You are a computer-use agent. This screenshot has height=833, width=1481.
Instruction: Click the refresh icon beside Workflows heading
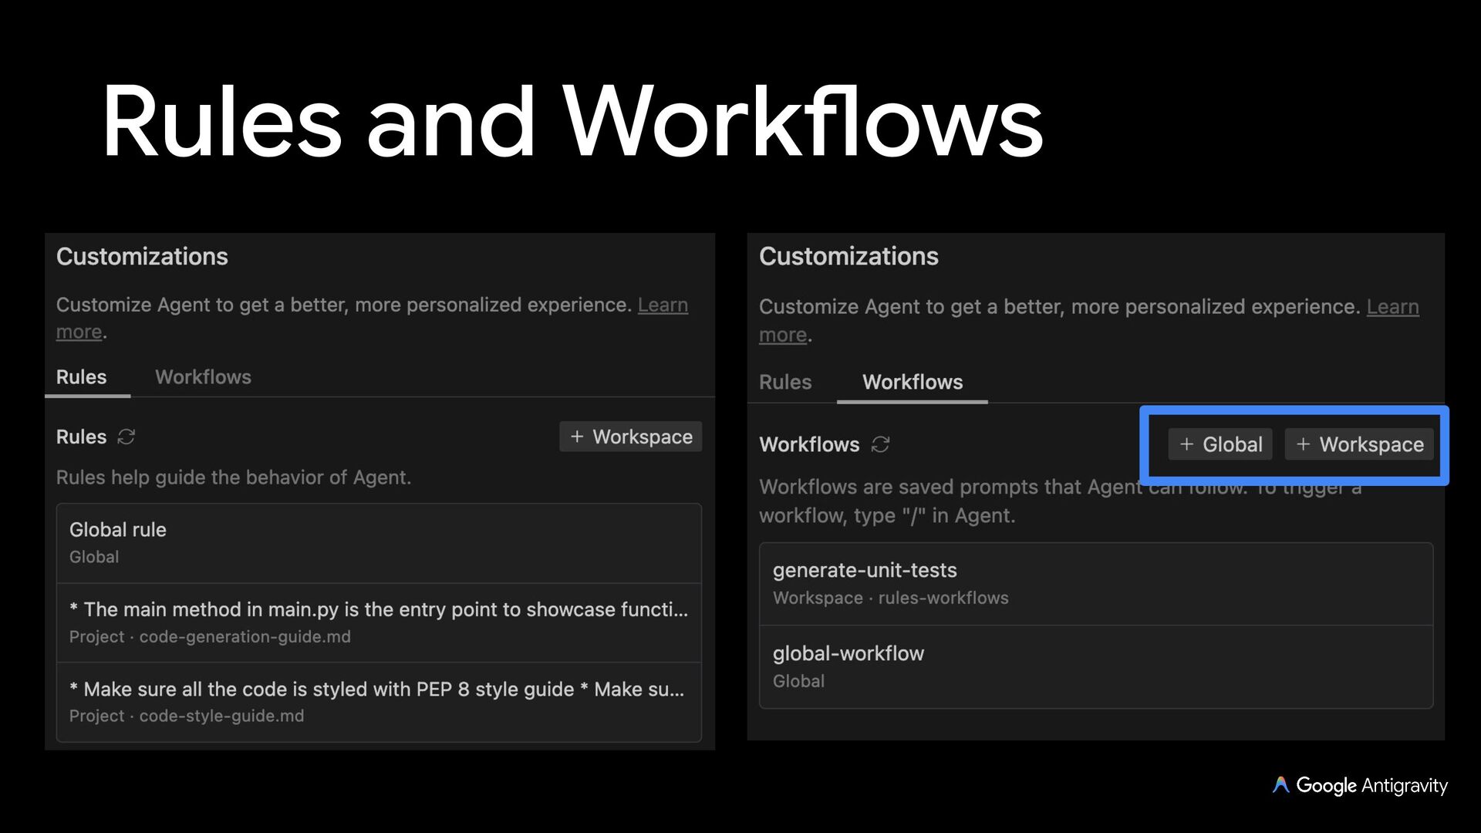pos(880,444)
